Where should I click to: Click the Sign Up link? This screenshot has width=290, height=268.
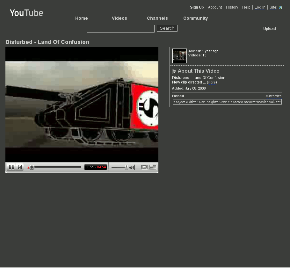point(197,7)
